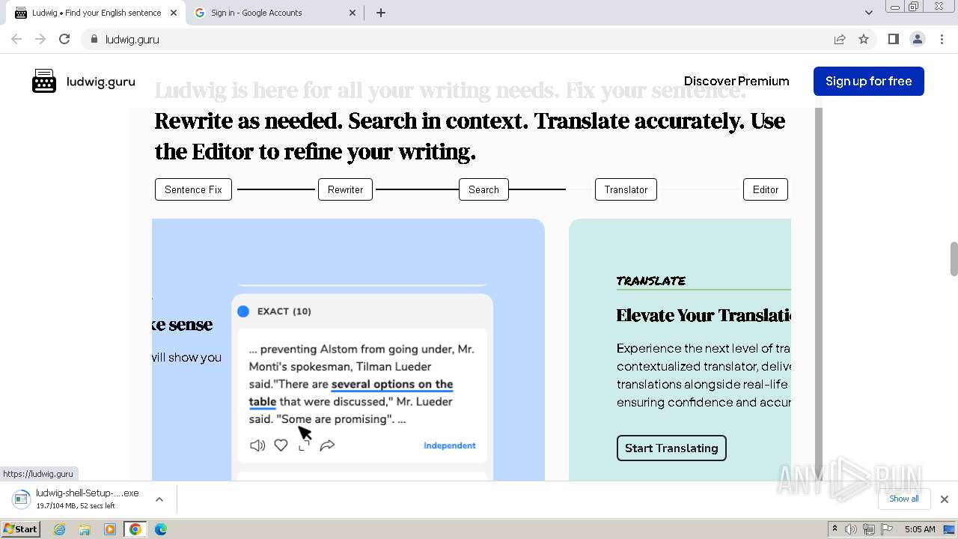This screenshot has height=539, width=958.
Task: Click the Sign up for free button
Action: point(868,81)
